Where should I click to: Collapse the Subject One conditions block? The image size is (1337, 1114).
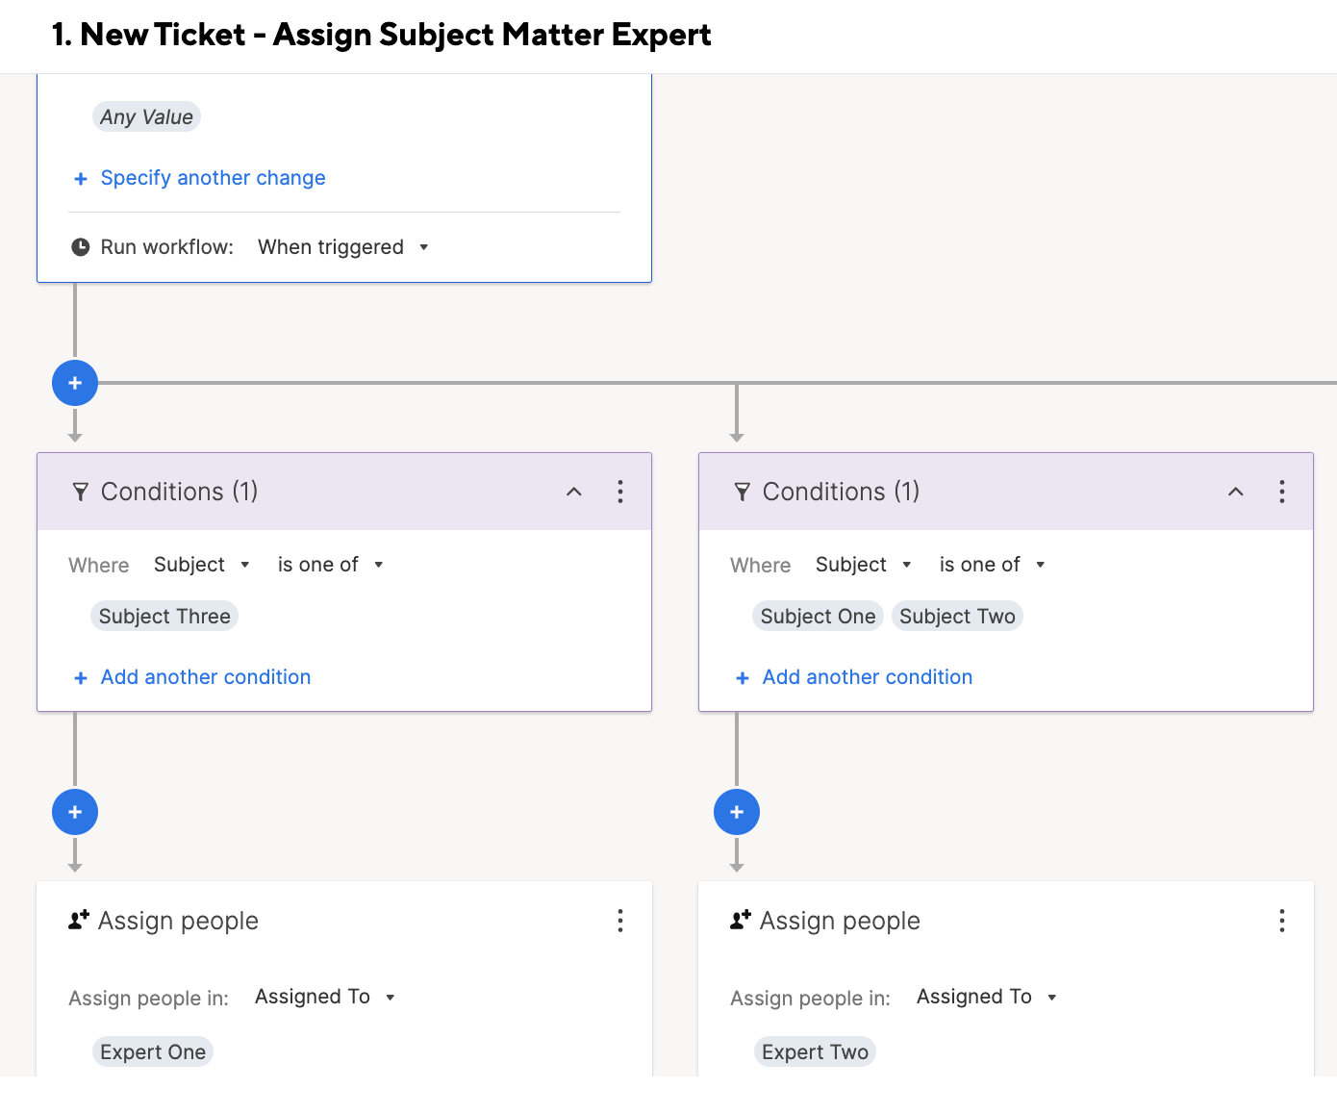click(x=1236, y=492)
